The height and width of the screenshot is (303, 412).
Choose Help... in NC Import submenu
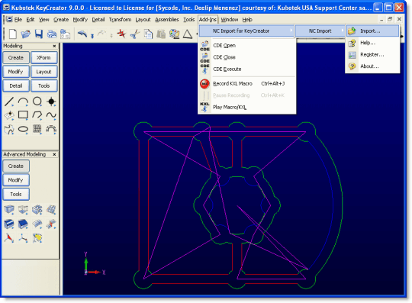coord(373,43)
